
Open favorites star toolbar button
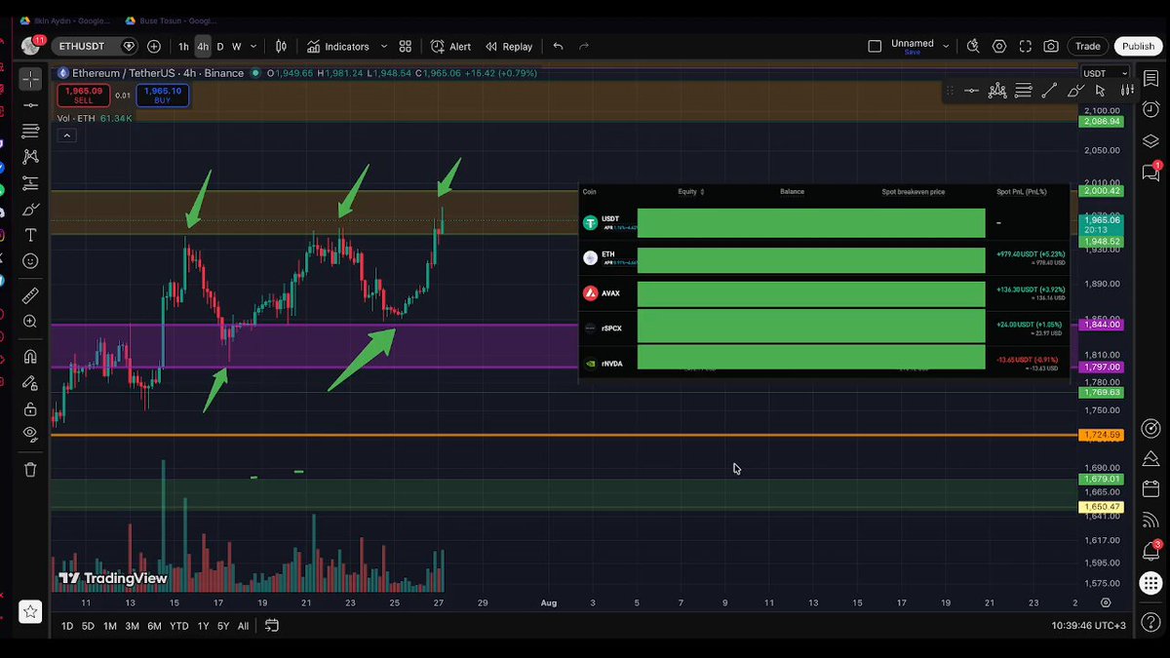[30, 611]
